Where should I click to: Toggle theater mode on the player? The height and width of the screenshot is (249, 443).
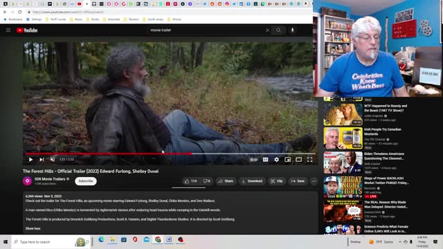coord(298,160)
